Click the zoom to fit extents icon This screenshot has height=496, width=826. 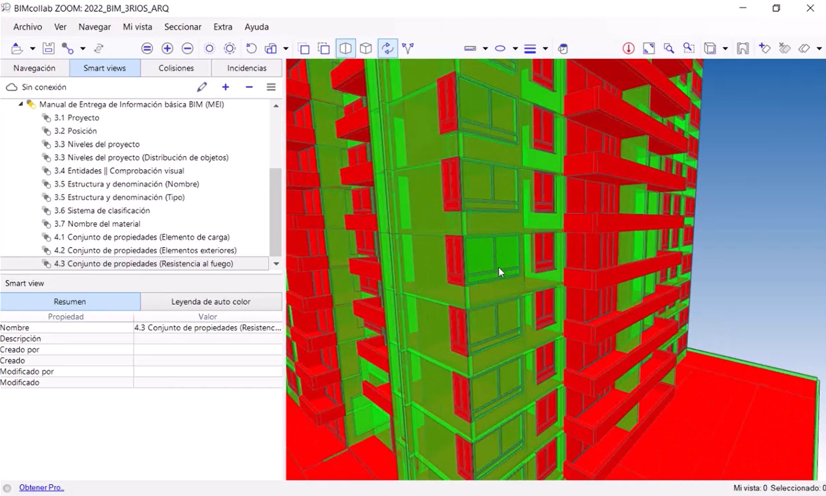point(649,48)
